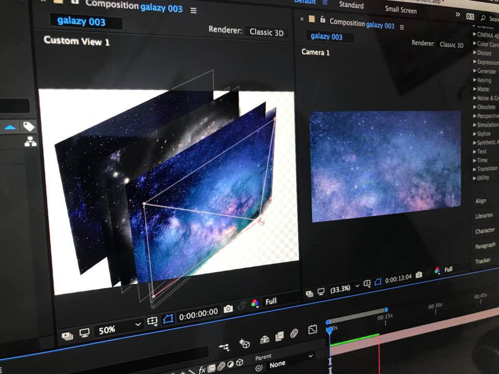Open grid and guide options in Camera 1 viewer
499x374 pixels.
(x=367, y=284)
